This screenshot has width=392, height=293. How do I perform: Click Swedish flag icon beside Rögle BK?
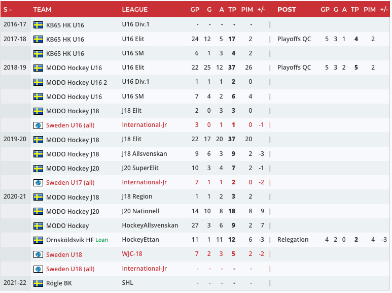[x=38, y=283]
